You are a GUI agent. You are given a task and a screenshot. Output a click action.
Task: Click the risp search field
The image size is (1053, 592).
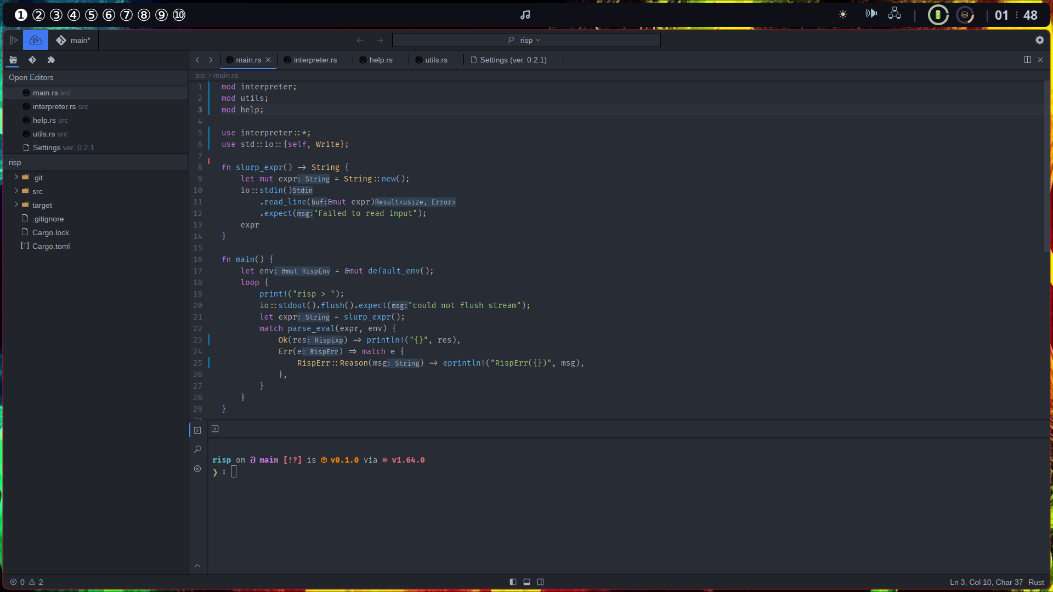[526, 40]
